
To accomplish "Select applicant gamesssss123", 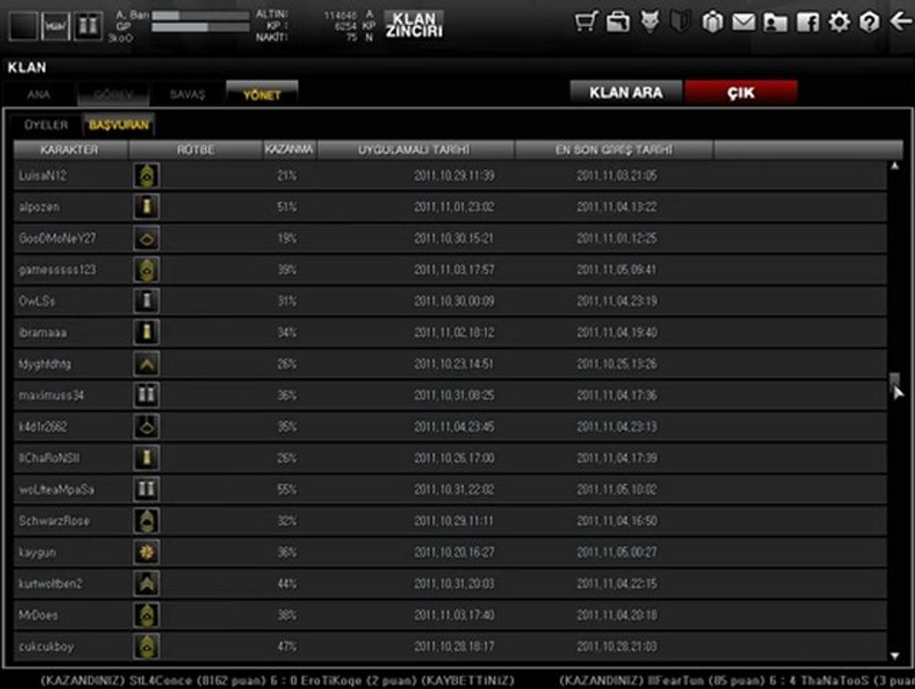I will (450, 270).
